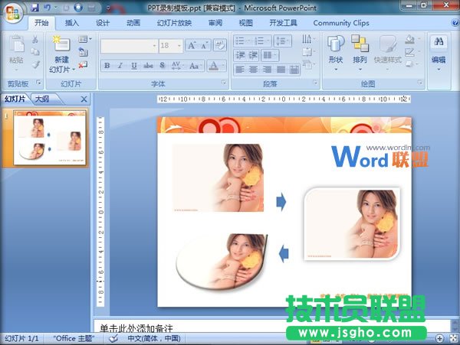460x345 pixels.
Task: Increase font size with large A icon
Action: pos(192,45)
